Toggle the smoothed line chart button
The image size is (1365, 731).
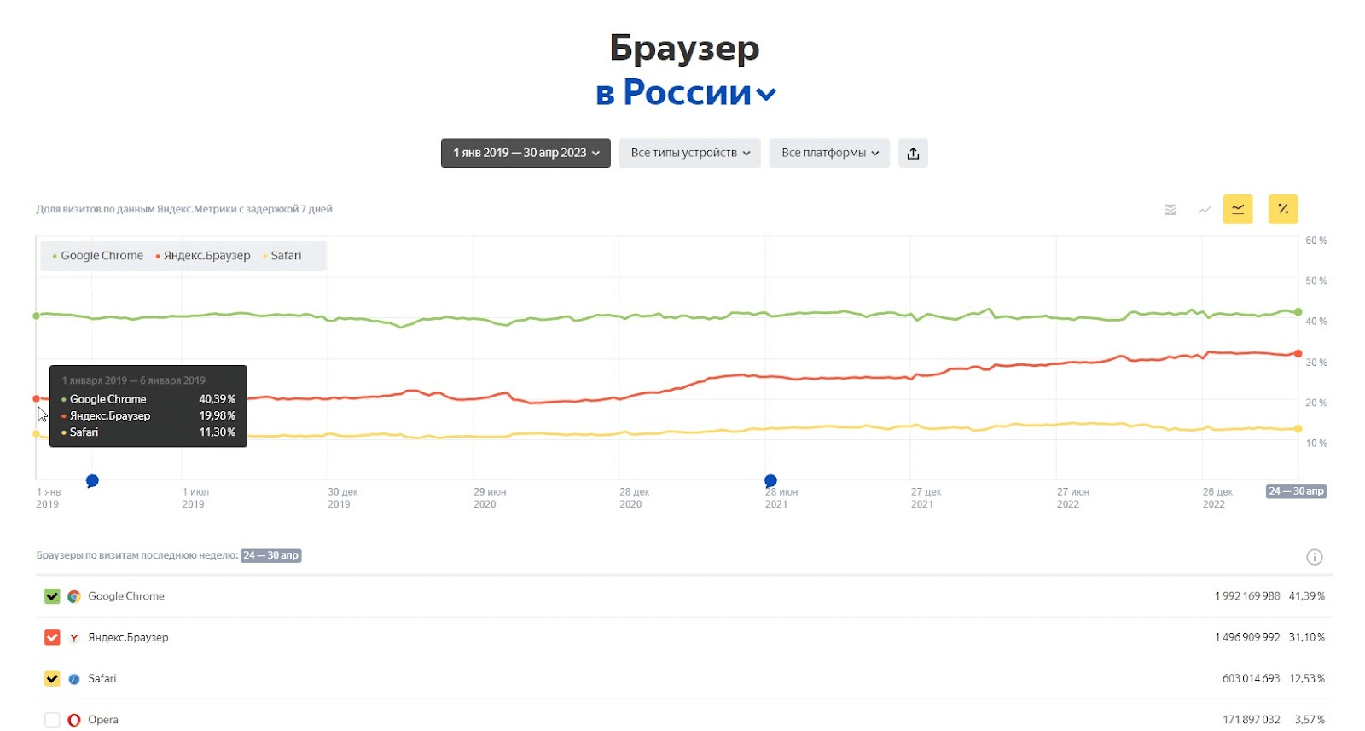tap(1237, 210)
